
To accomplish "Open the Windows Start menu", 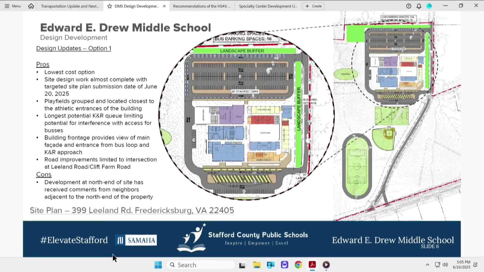I will (x=158, y=265).
